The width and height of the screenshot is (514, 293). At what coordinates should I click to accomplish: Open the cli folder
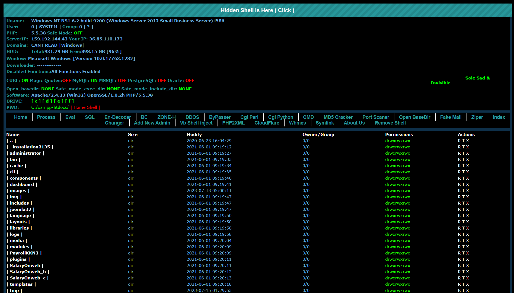(x=12, y=172)
